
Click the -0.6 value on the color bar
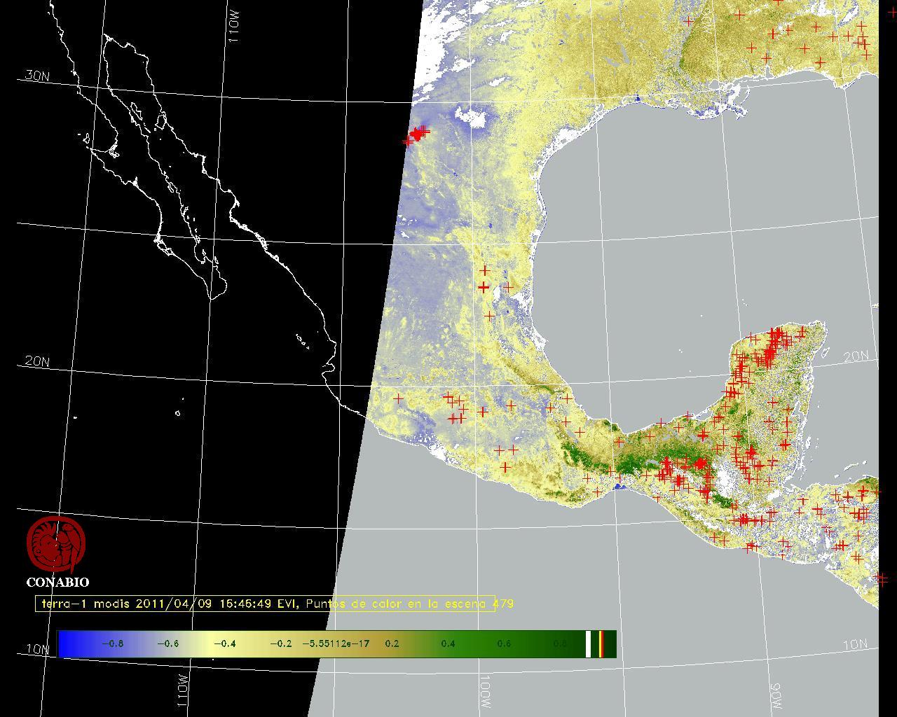pyautogui.click(x=168, y=644)
